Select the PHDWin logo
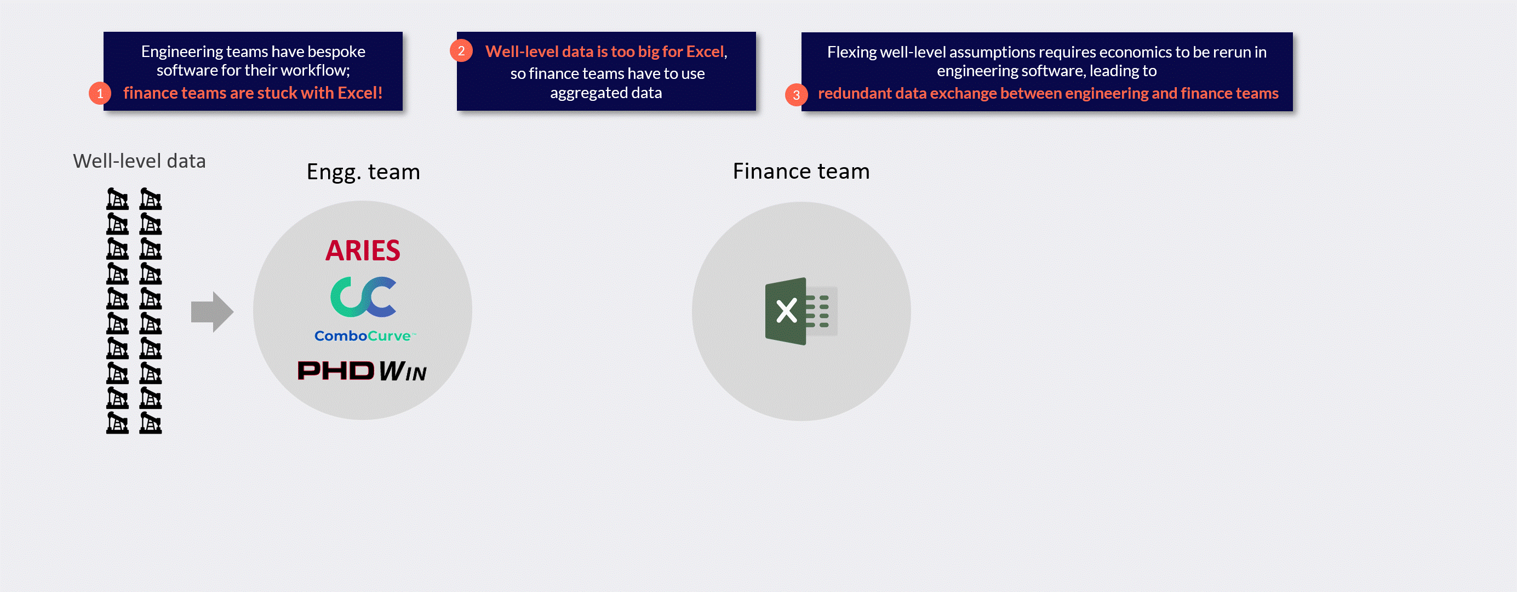The image size is (1517, 592). click(x=362, y=371)
